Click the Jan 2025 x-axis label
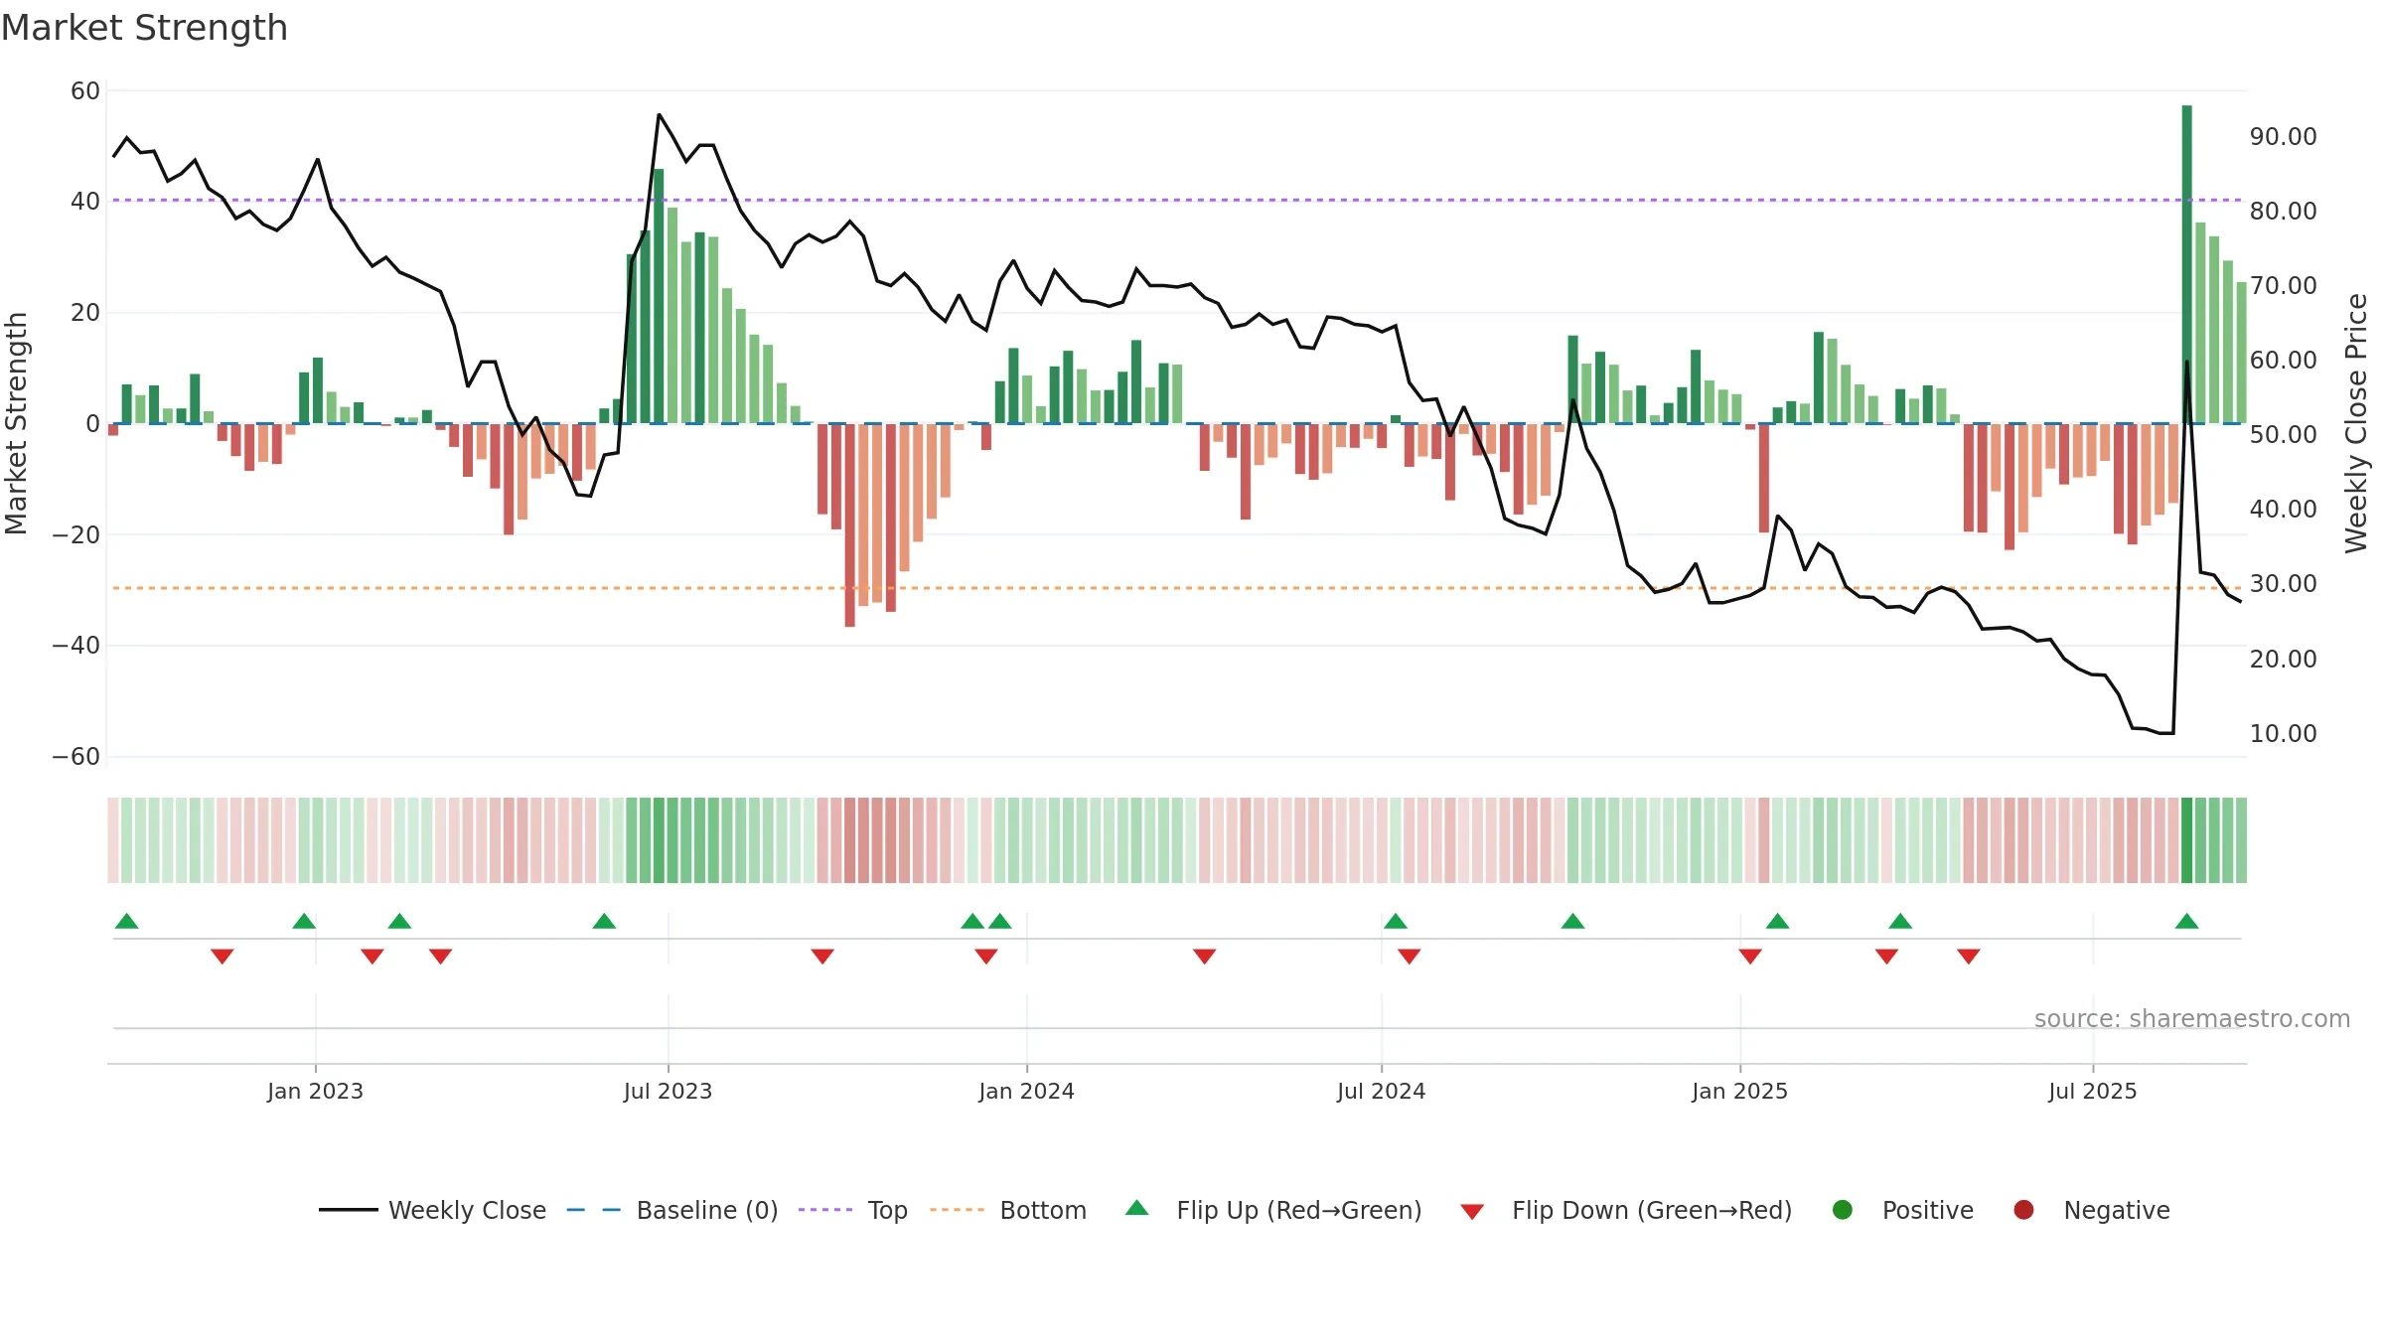Viewport: 2384px width, 1341px height. [1739, 1091]
